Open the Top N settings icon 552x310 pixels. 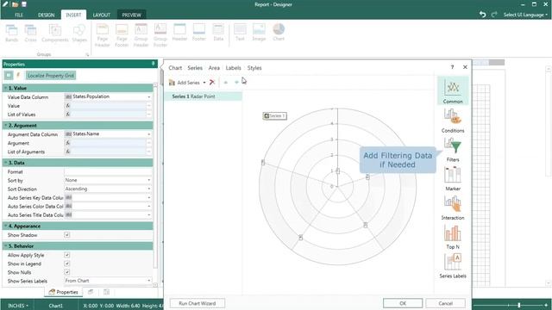point(453,237)
